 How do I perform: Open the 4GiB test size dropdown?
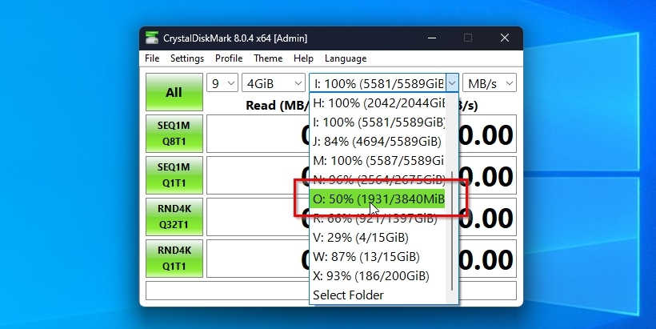[274, 83]
